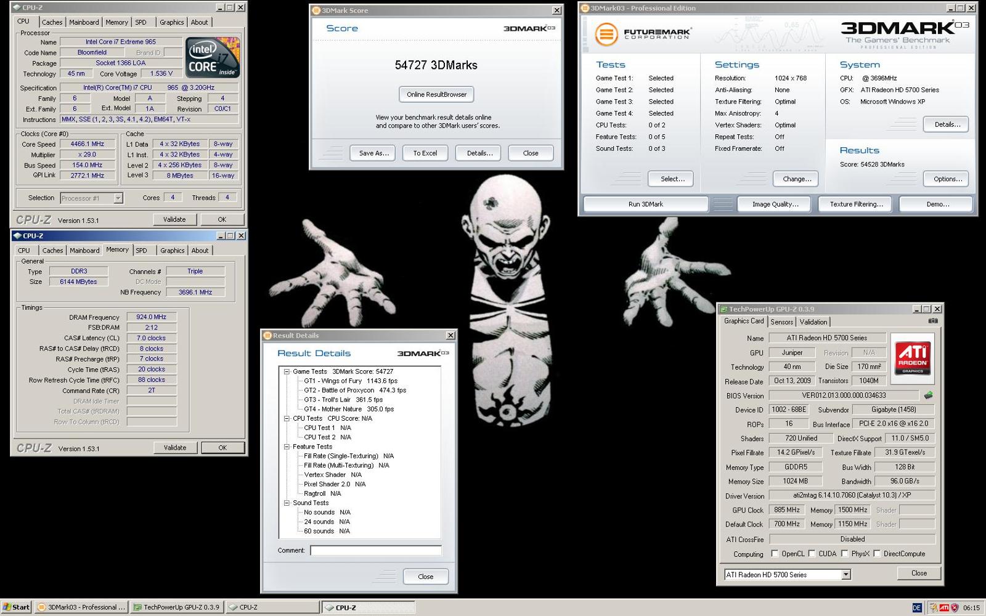This screenshot has height=616, width=986.
Task: Click Options under the Results section
Action: [x=947, y=179]
